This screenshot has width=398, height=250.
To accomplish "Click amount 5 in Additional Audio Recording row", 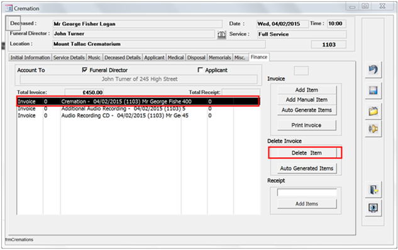I will pos(184,109).
